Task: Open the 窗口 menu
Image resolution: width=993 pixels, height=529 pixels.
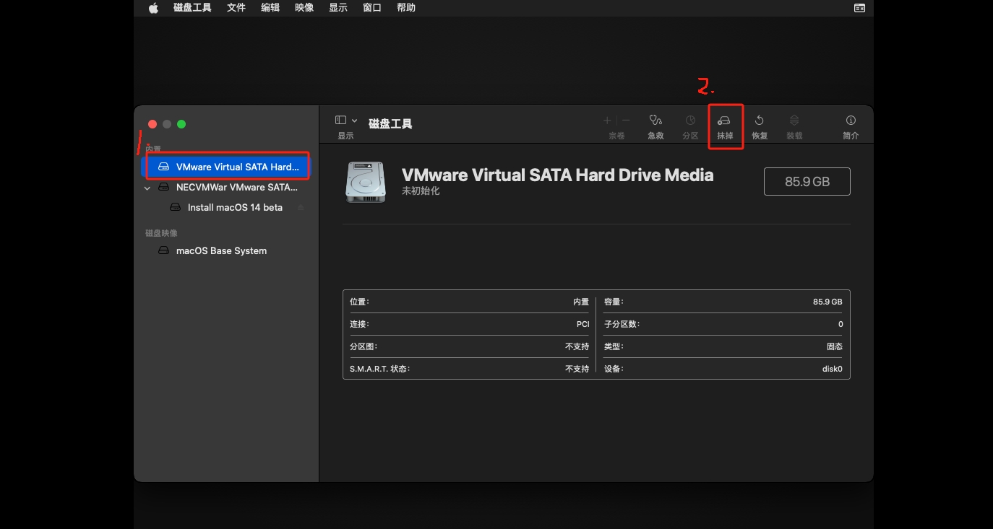Action: click(372, 8)
